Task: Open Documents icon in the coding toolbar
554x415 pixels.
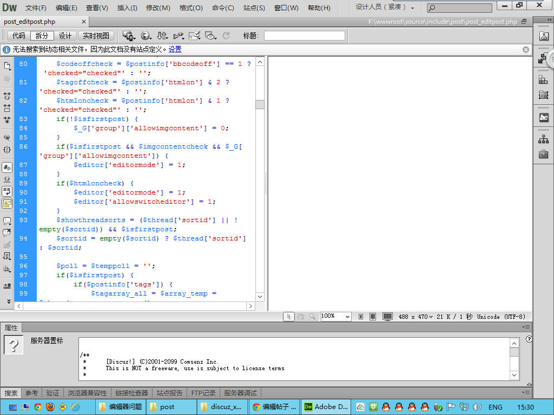Action: tap(7, 66)
